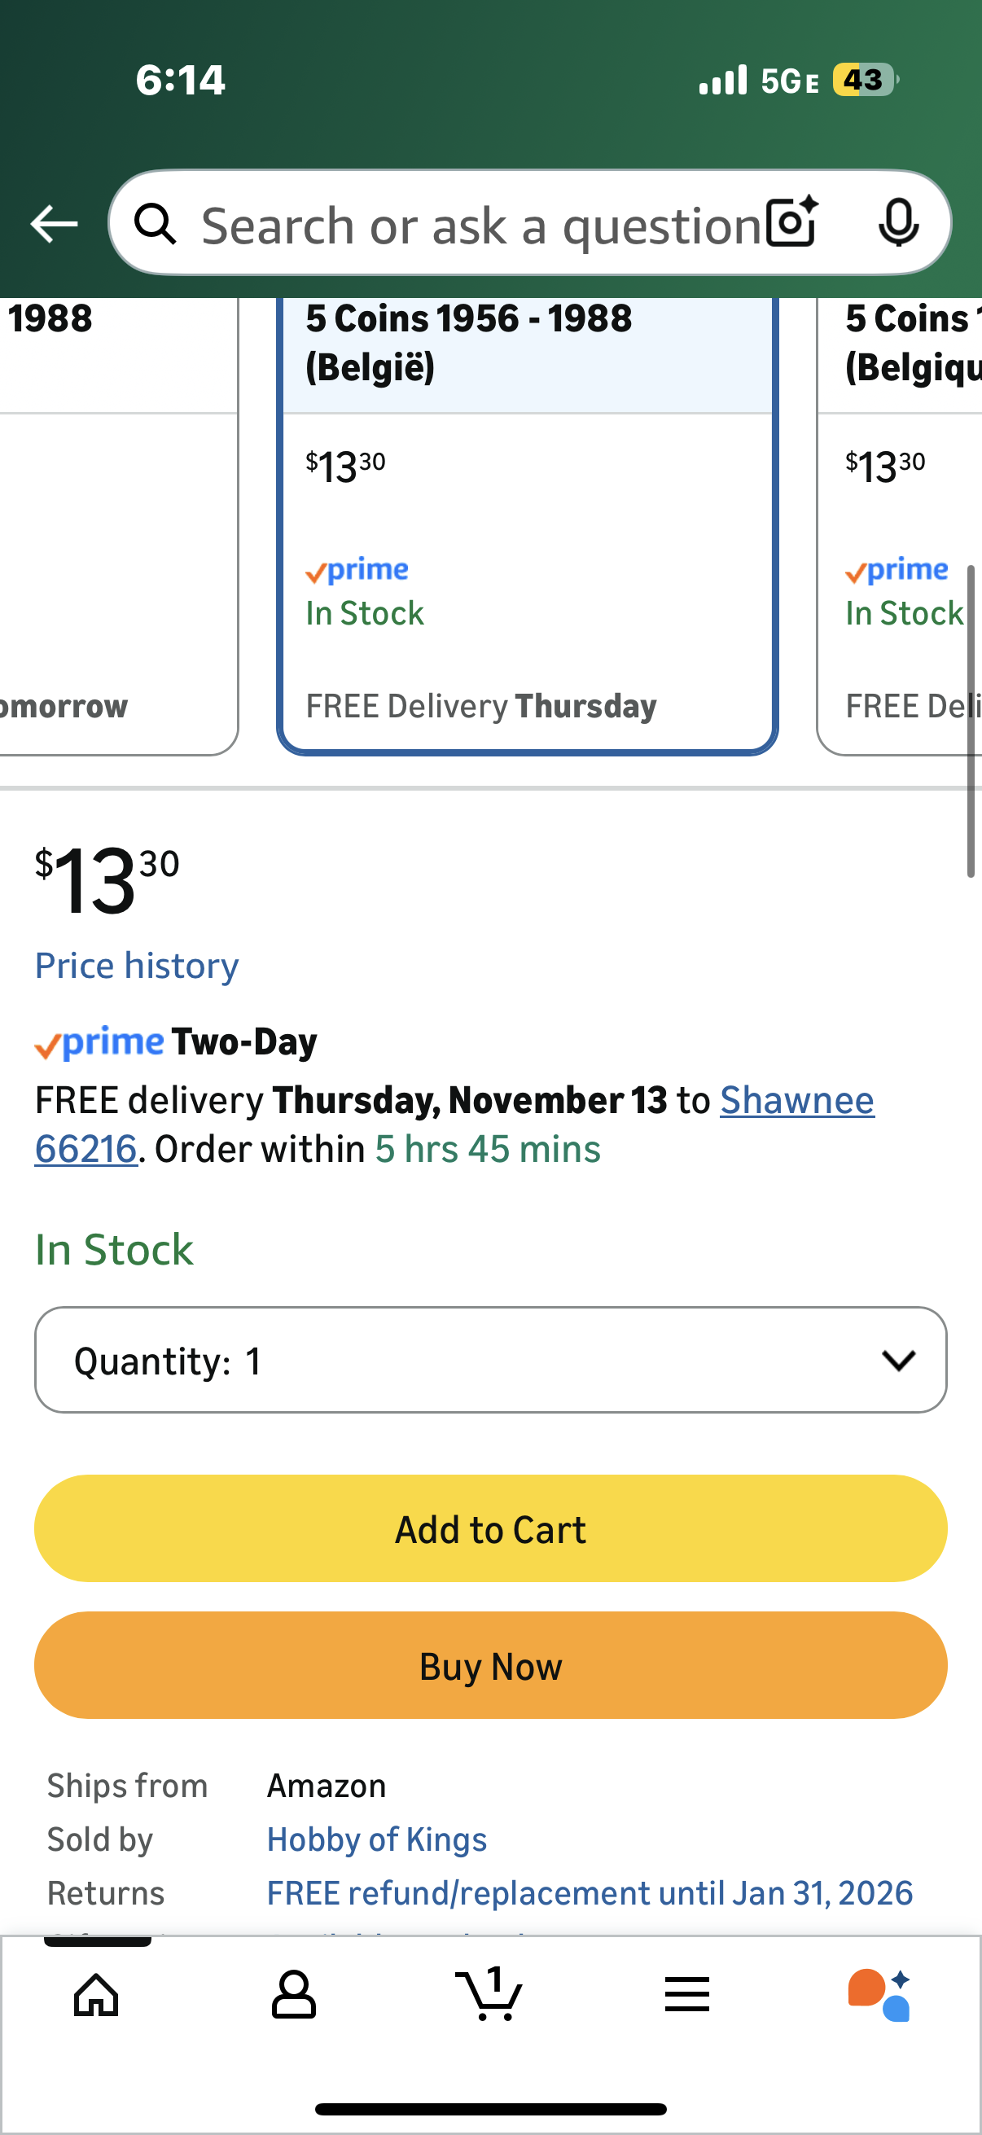Screen dimensions: 982x2135
Task: Tap the search magnifier icon
Action: pos(156,224)
